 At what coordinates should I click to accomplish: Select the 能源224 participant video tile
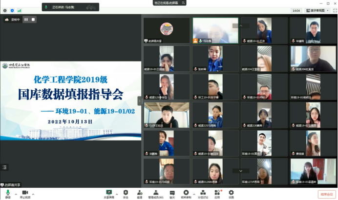coord(264,59)
